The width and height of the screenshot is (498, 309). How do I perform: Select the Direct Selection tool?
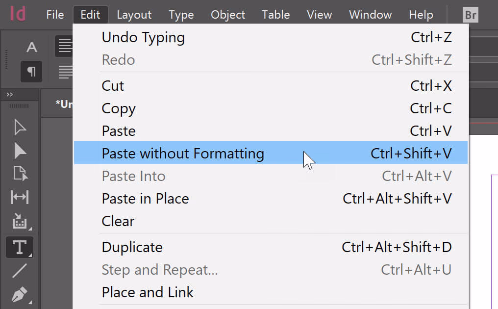[x=20, y=151]
